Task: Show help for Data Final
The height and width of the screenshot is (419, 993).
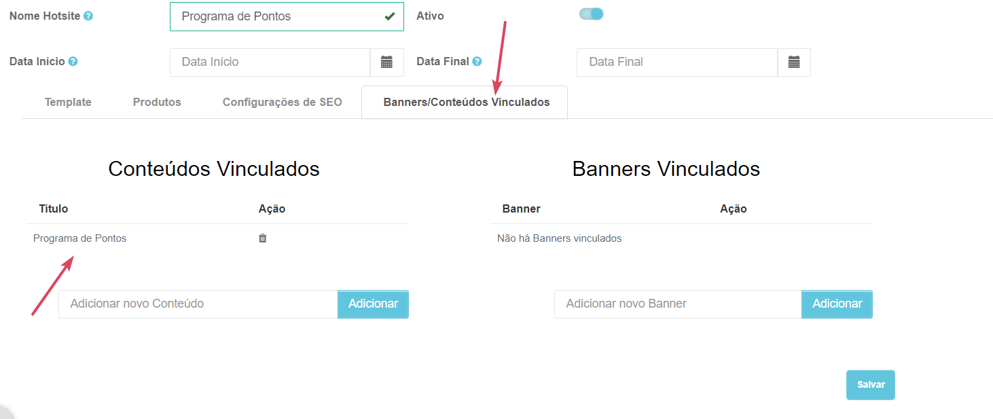Action: click(477, 61)
